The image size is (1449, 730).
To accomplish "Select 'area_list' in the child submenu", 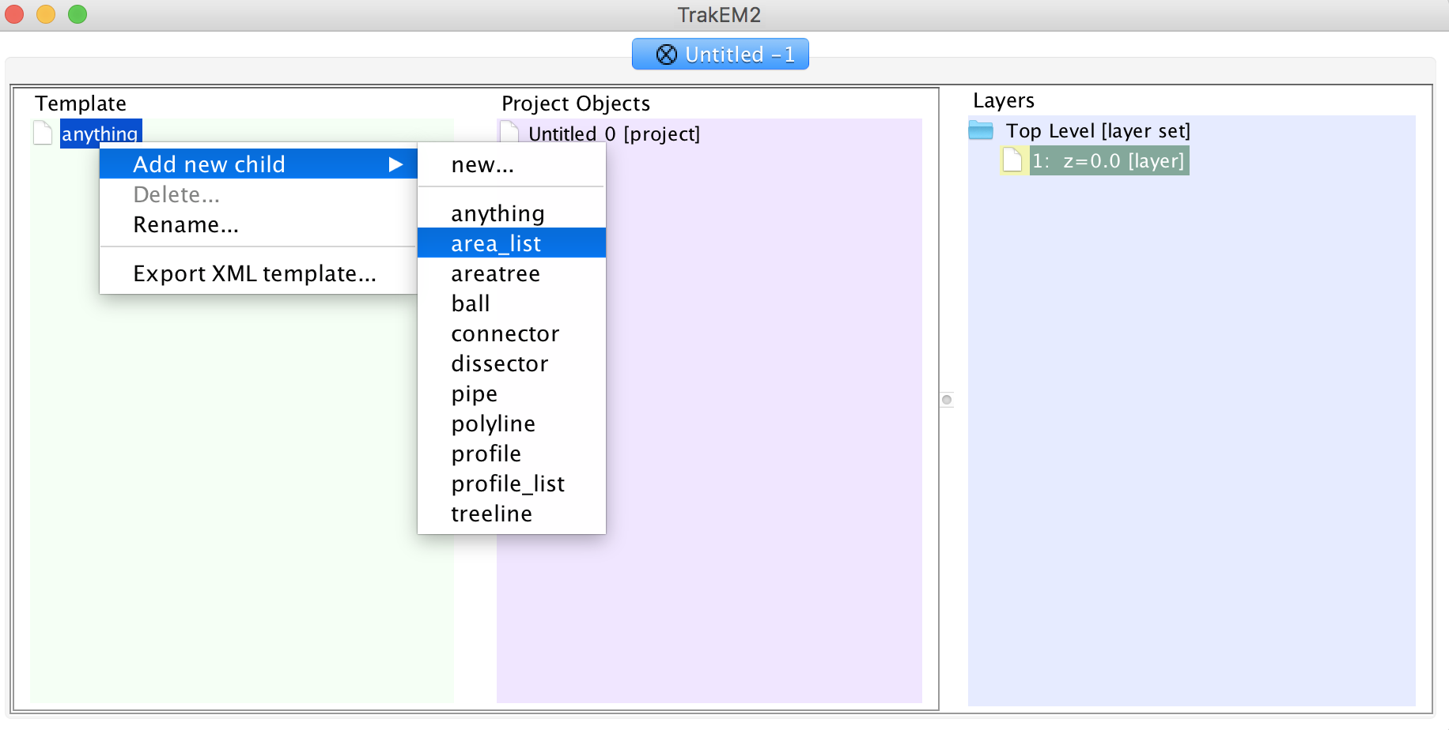I will [x=511, y=243].
